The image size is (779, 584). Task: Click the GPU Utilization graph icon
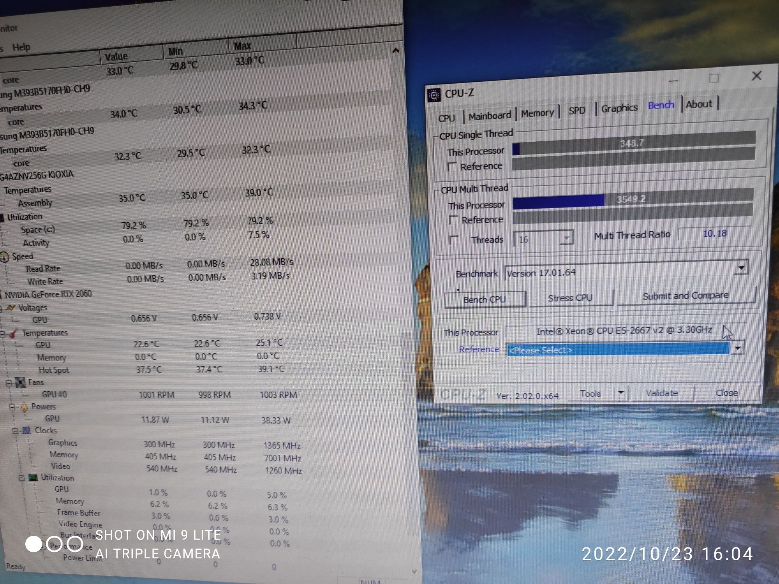(33, 478)
